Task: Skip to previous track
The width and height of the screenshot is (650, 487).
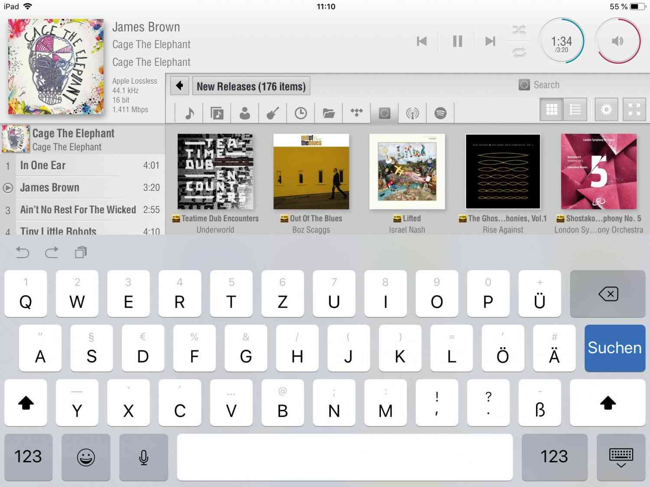Action: pyautogui.click(x=422, y=41)
